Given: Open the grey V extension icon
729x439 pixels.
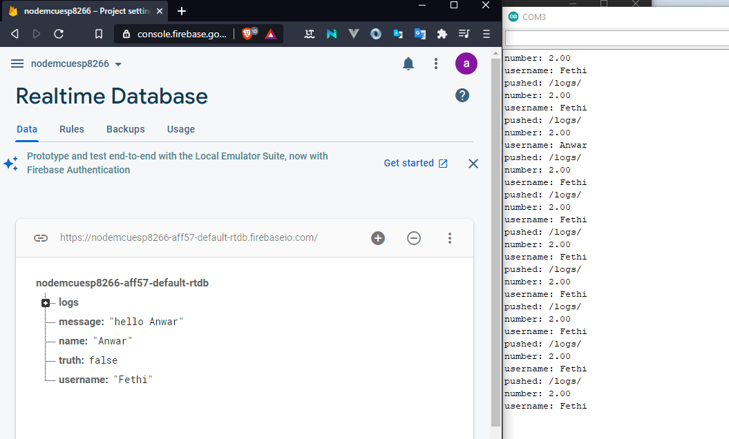Looking at the screenshot, I should click(354, 34).
